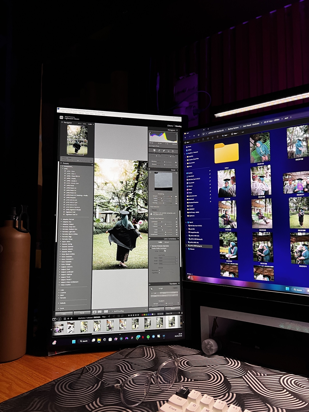The image size is (309, 412).
Task: Go forward using filmstrip right arrow
Action: (x=71, y=318)
